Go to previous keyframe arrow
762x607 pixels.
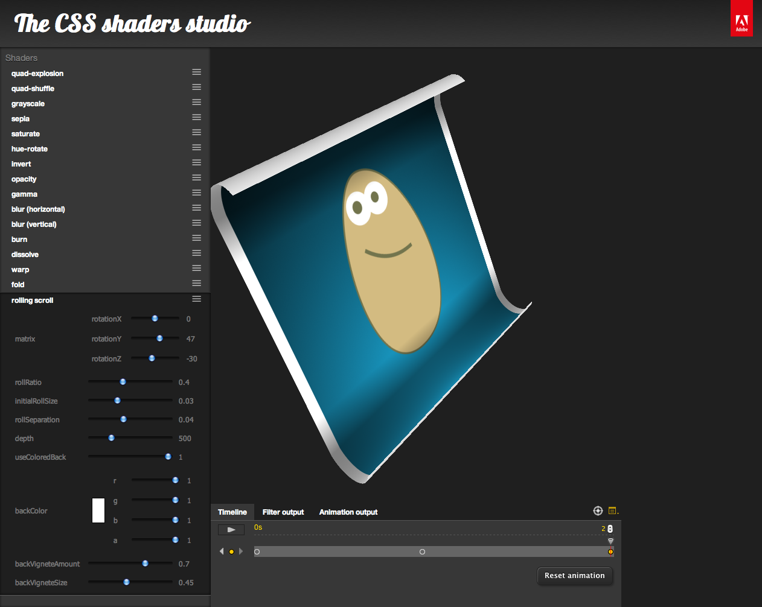coord(222,551)
